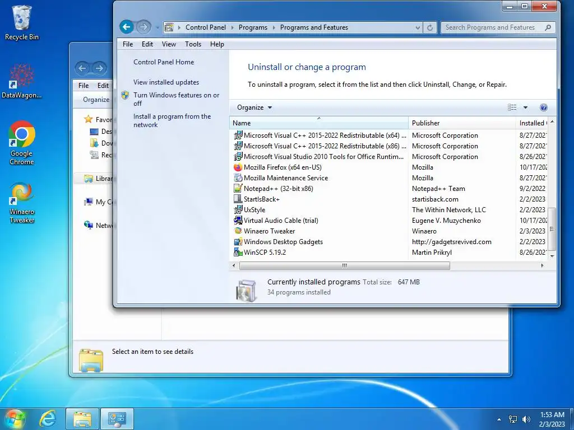Image resolution: width=574 pixels, height=430 pixels.
Task: Open Internet Explorer from the taskbar
Action: pos(48,419)
